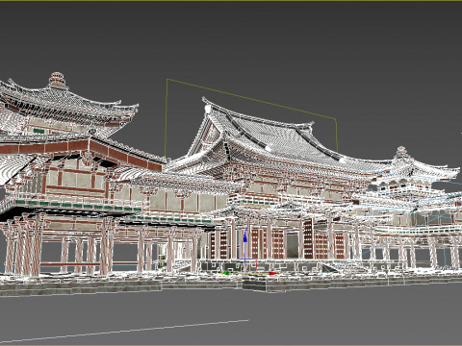Grab the red X-axis move gizmo arrow
Viewport: 462px width, 346px height.
click(x=273, y=273)
